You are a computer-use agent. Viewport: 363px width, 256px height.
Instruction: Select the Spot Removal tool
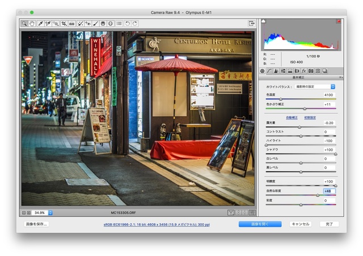[x=81, y=23]
